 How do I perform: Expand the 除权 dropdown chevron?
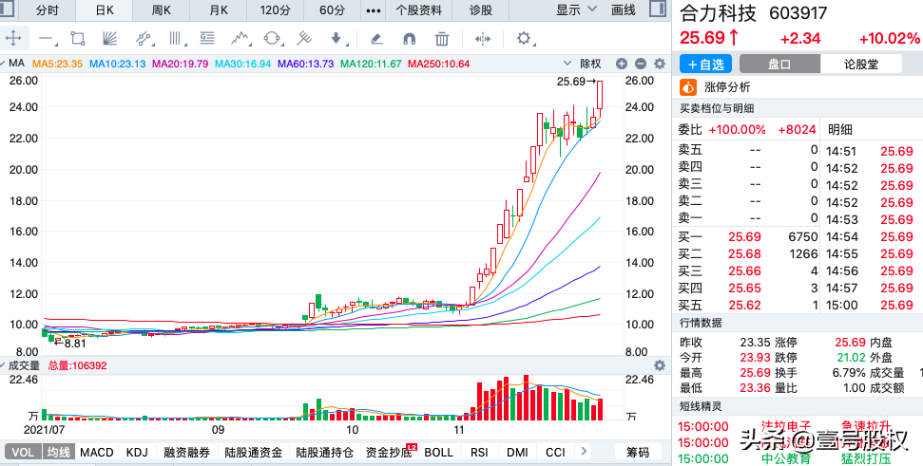tap(567, 64)
